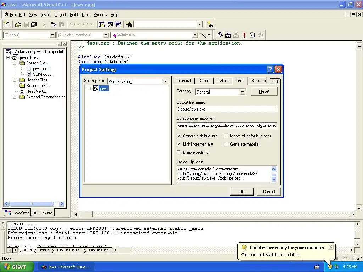Click Cancel in Project Settings
This screenshot has width=363, height=272.
(x=269, y=192)
